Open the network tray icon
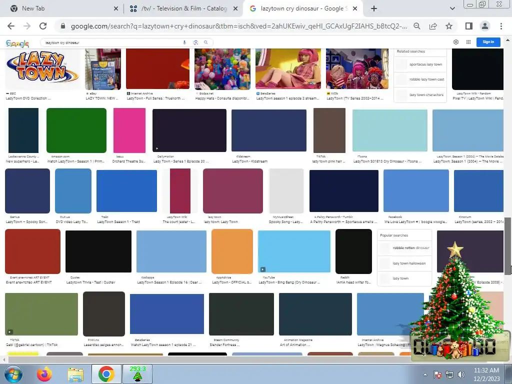The width and height of the screenshot is (512, 384). [449, 374]
